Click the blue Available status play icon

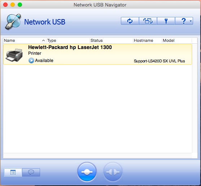[31, 61]
